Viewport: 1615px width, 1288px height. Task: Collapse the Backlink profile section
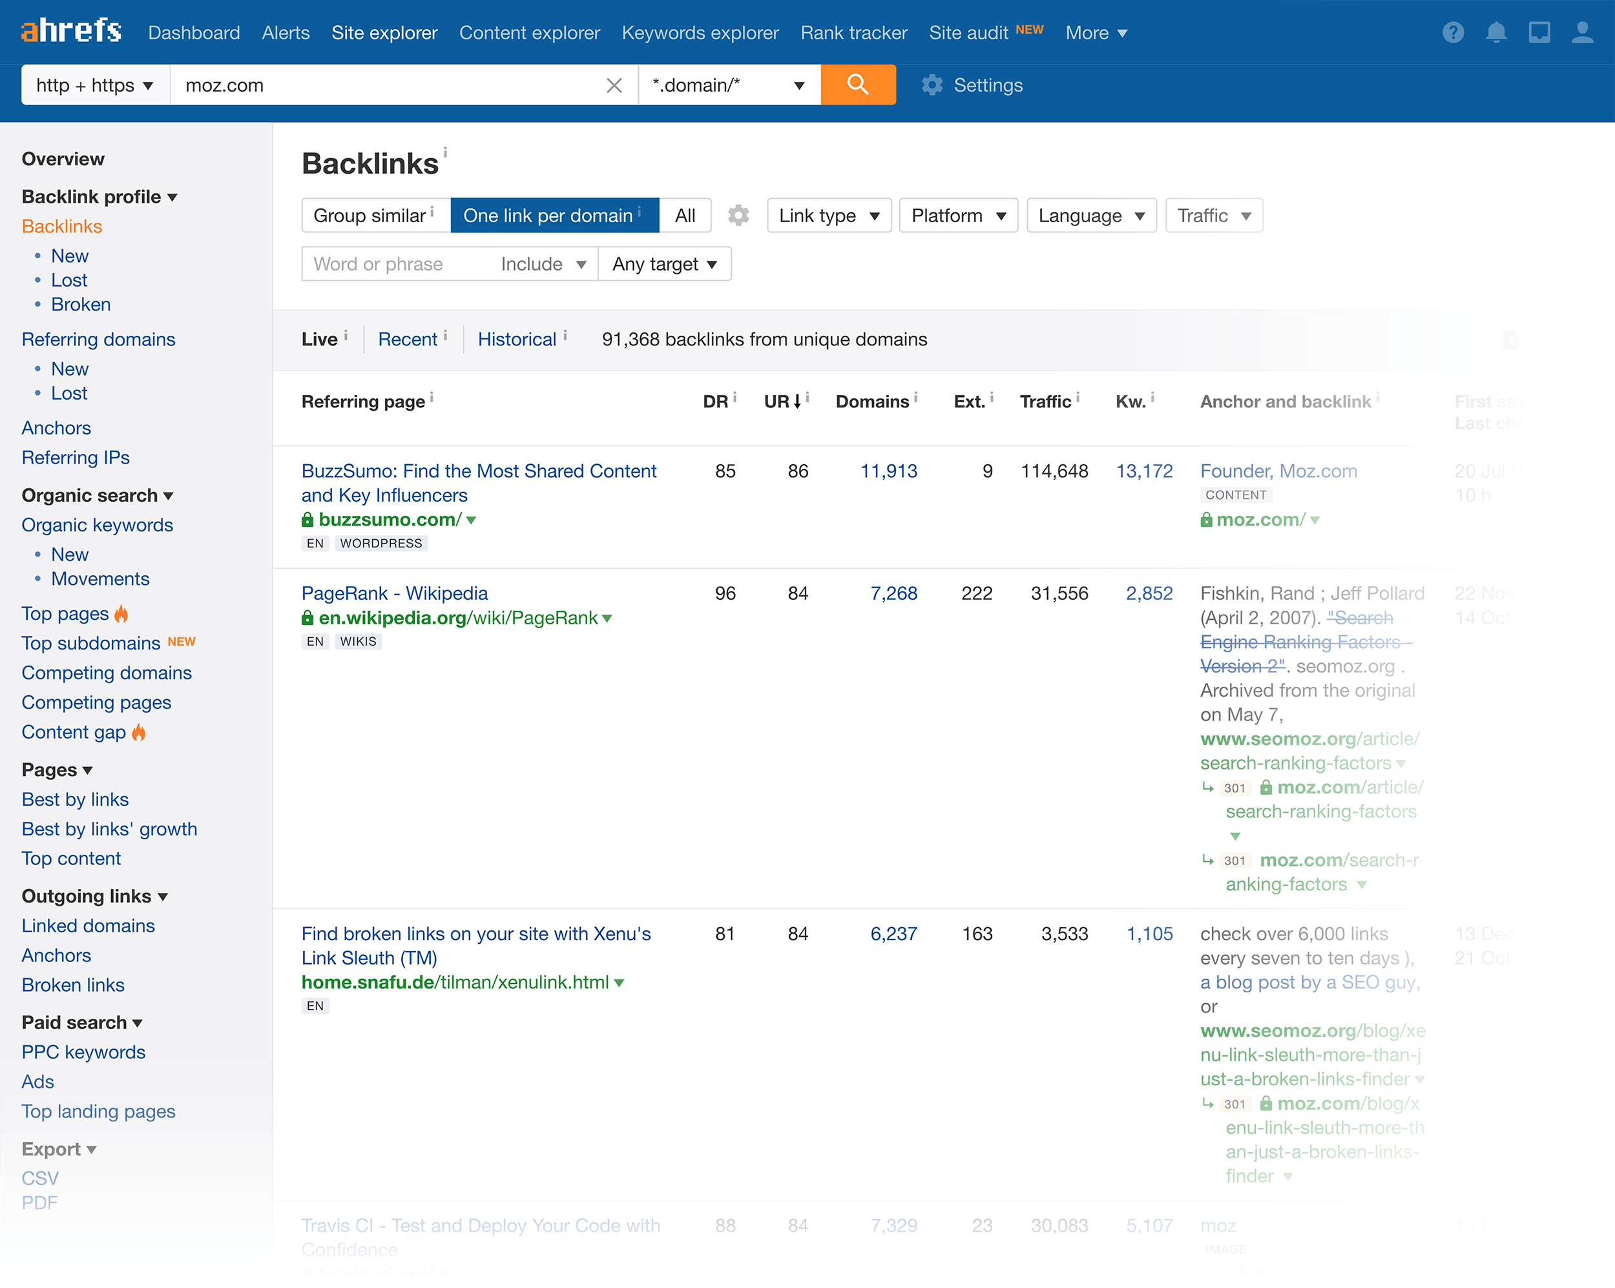click(x=99, y=197)
